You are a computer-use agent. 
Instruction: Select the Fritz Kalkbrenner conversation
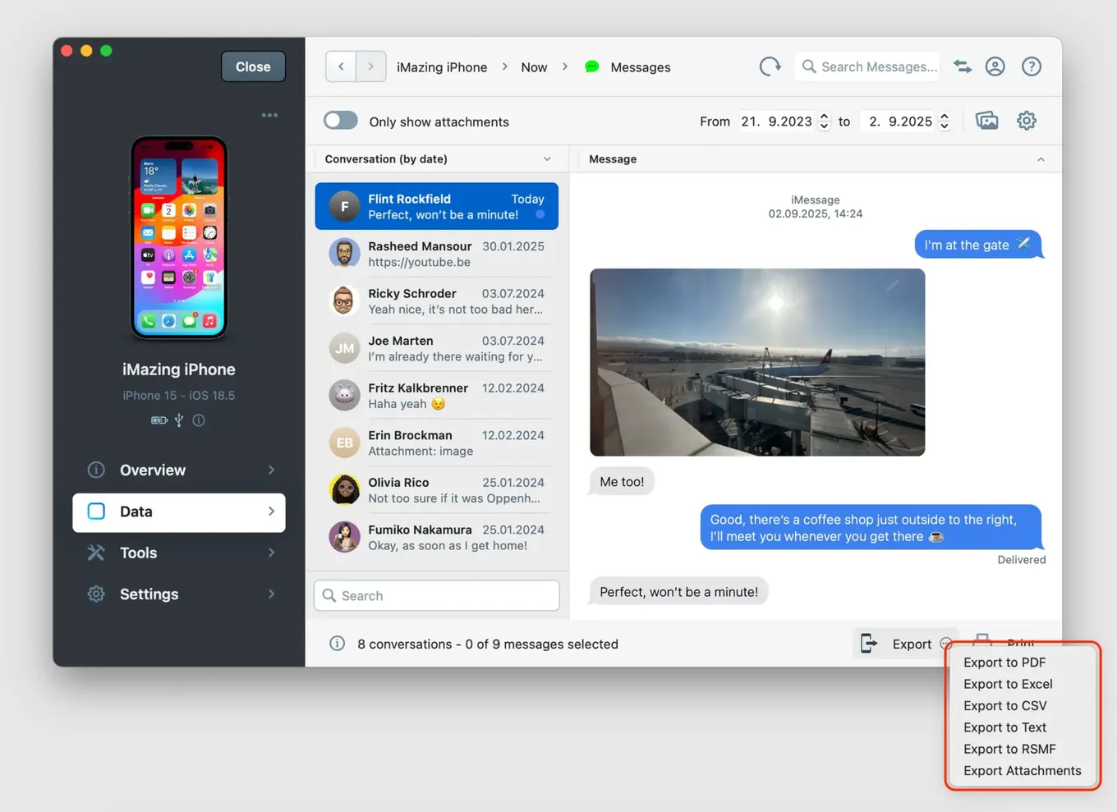click(437, 396)
